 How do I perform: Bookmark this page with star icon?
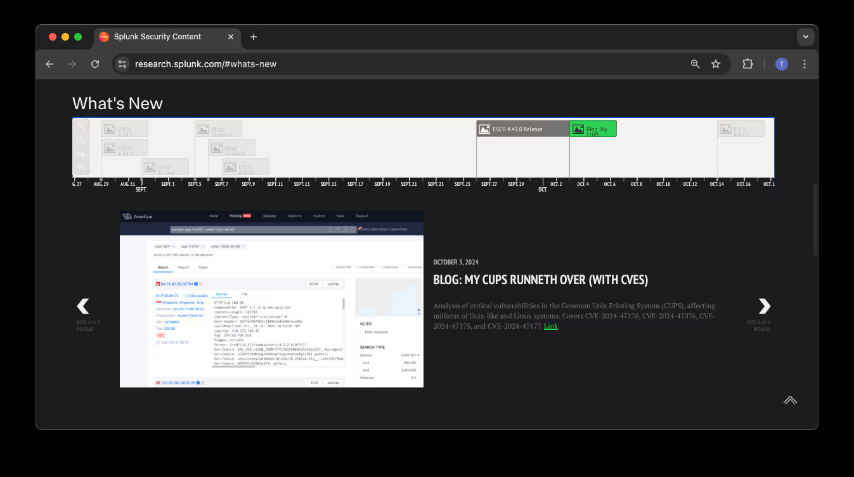pos(716,64)
